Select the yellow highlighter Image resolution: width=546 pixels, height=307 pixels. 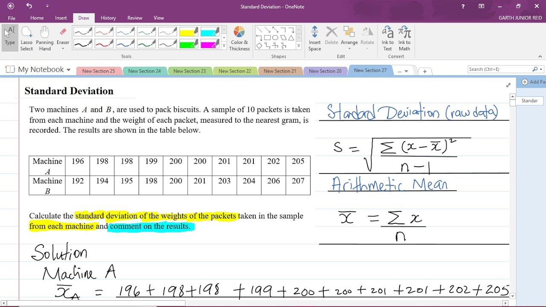coord(189,32)
